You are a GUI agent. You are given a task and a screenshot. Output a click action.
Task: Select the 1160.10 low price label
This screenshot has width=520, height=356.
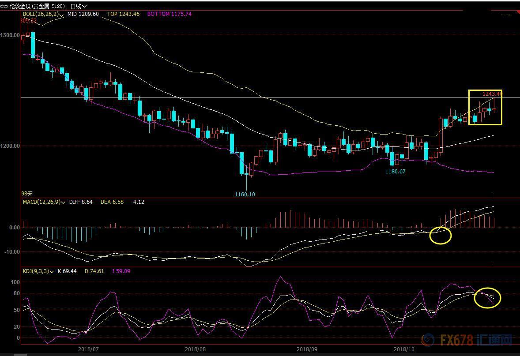click(x=245, y=194)
